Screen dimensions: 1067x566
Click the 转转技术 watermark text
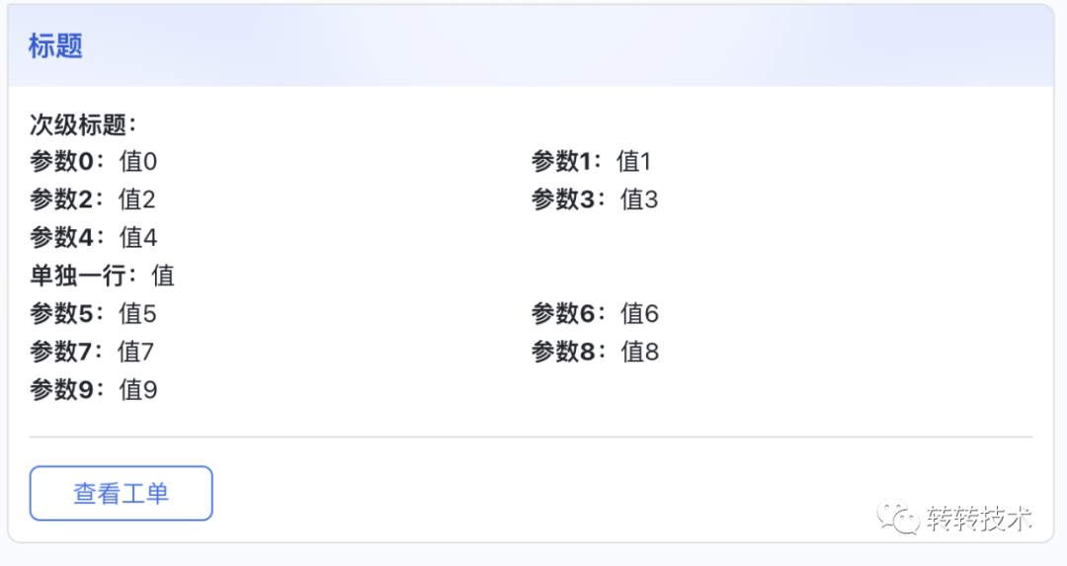(979, 519)
